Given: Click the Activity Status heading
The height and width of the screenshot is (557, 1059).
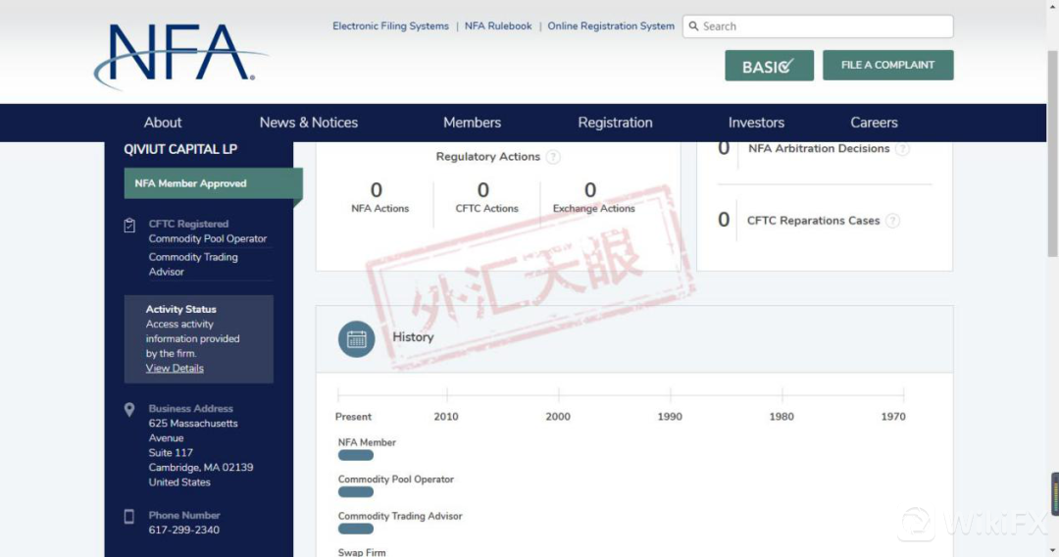Looking at the screenshot, I should 181,309.
